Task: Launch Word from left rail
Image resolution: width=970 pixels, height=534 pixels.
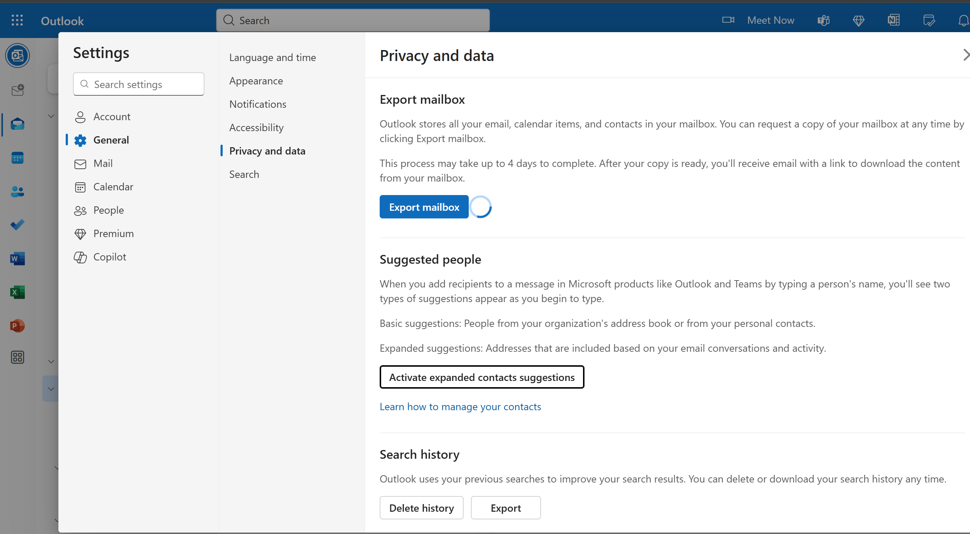Action: [x=17, y=259]
